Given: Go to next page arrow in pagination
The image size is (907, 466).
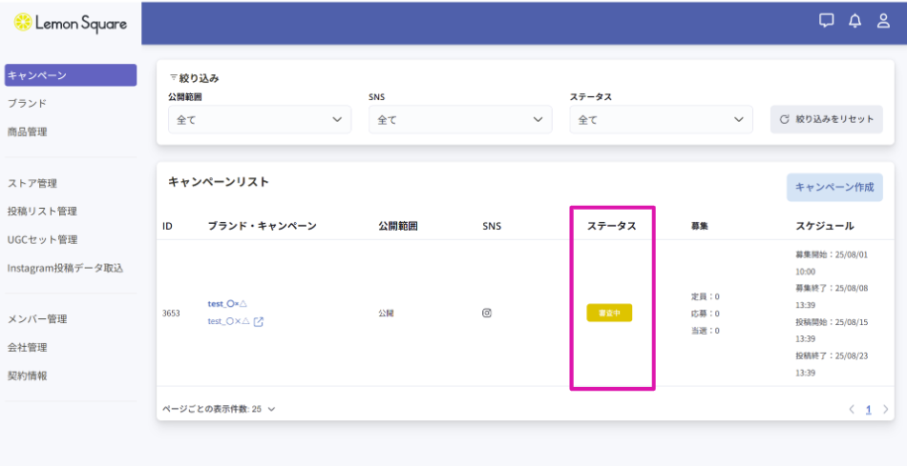Looking at the screenshot, I should (x=886, y=409).
